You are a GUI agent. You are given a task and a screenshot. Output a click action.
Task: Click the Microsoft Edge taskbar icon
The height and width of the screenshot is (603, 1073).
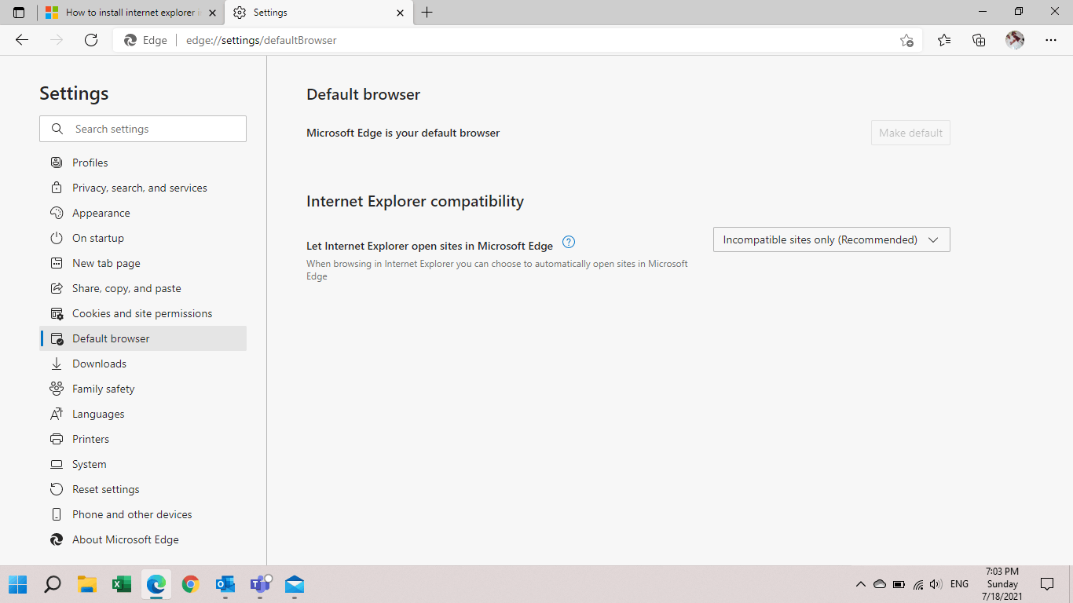(x=156, y=584)
